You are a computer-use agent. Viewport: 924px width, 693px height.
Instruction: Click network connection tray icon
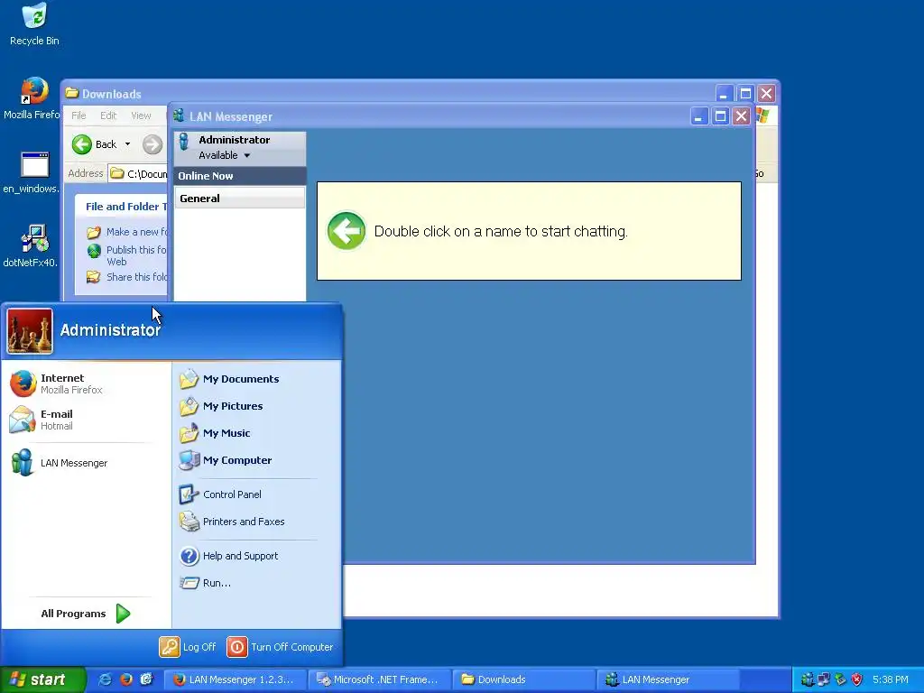[x=824, y=679]
